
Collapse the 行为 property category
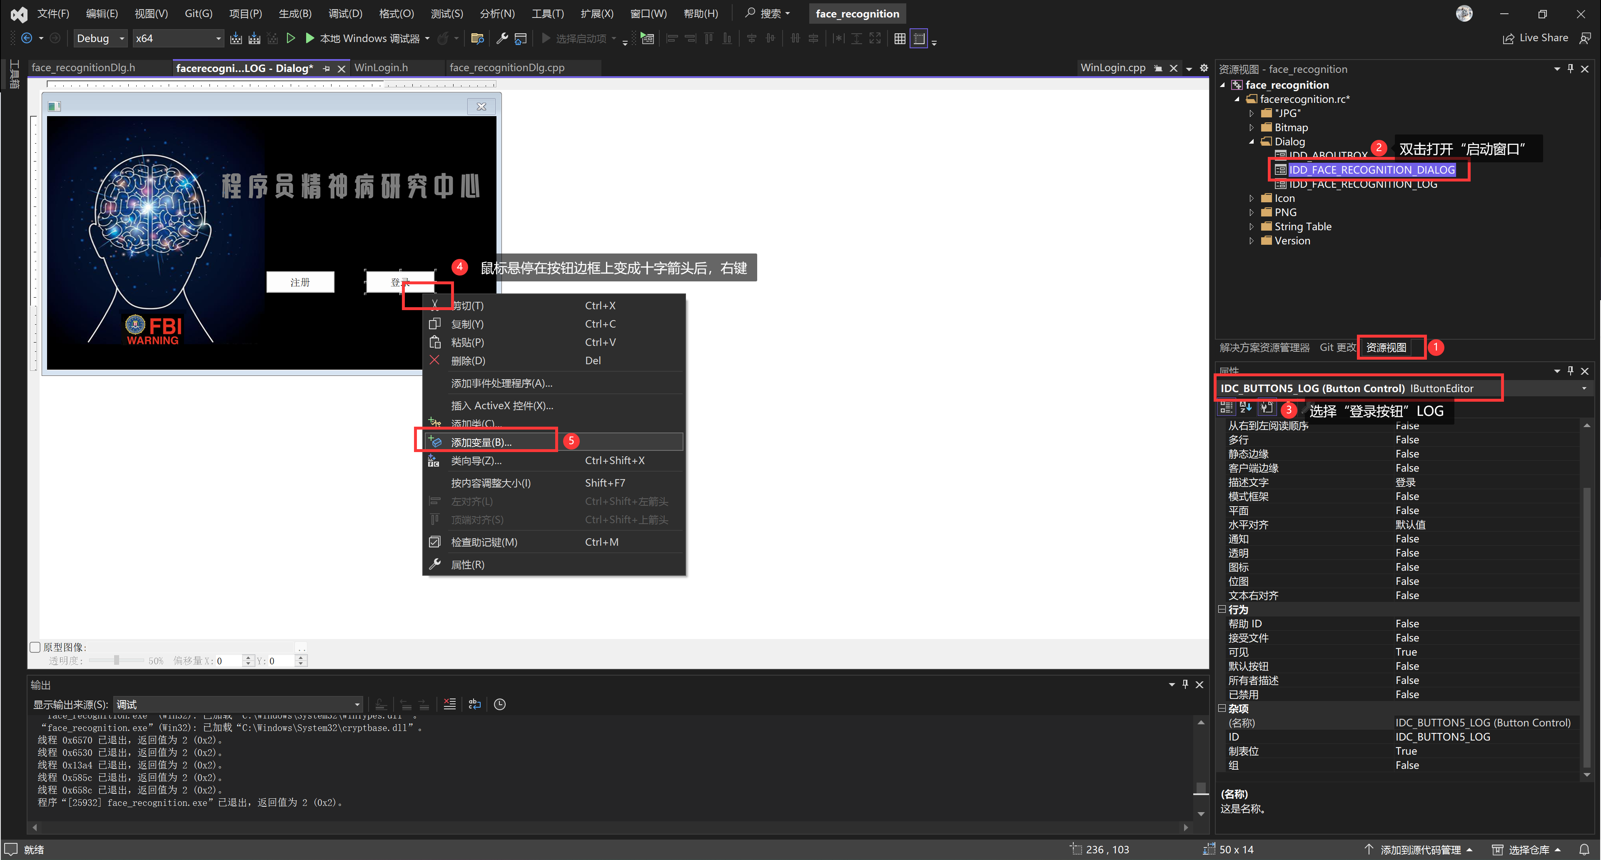[1222, 609]
